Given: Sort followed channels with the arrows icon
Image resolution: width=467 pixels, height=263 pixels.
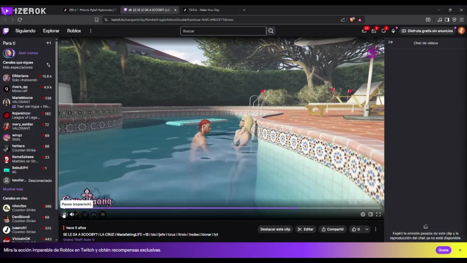Looking at the screenshot, I should click(48, 65).
